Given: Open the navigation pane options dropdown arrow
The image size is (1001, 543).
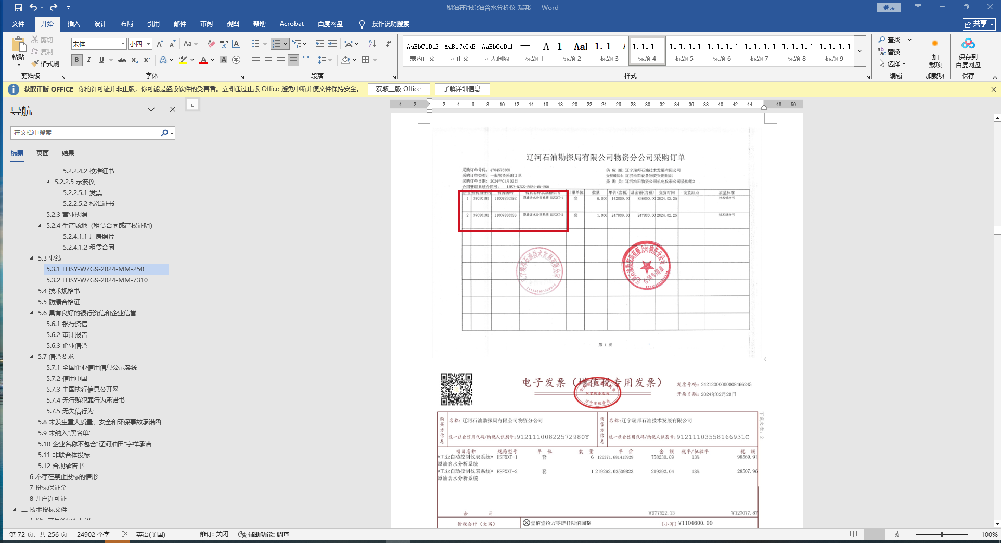Looking at the screenshot, I should coord(151,109).
